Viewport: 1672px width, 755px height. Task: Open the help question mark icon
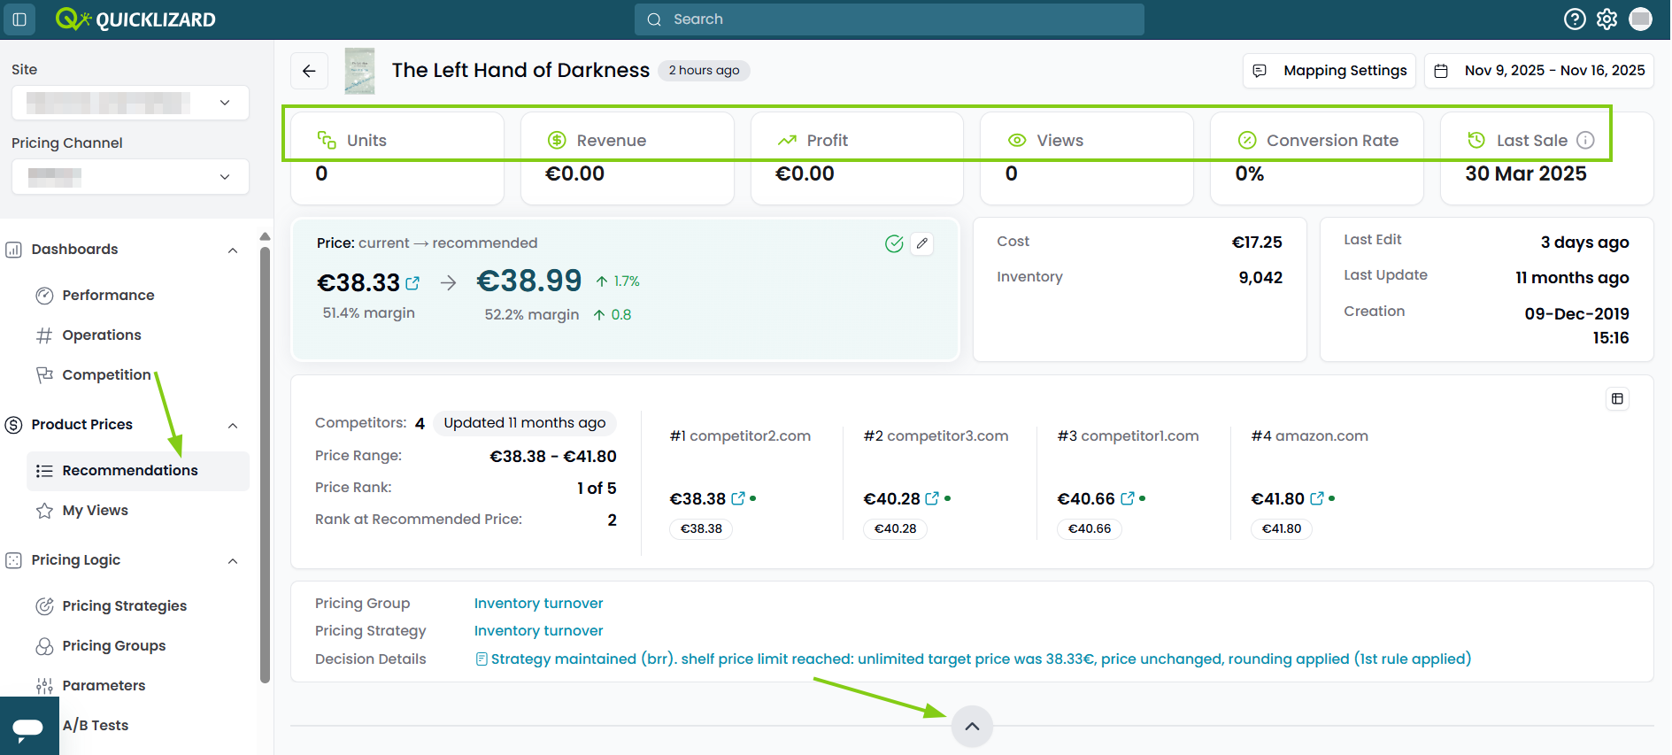coord(1575,19)
